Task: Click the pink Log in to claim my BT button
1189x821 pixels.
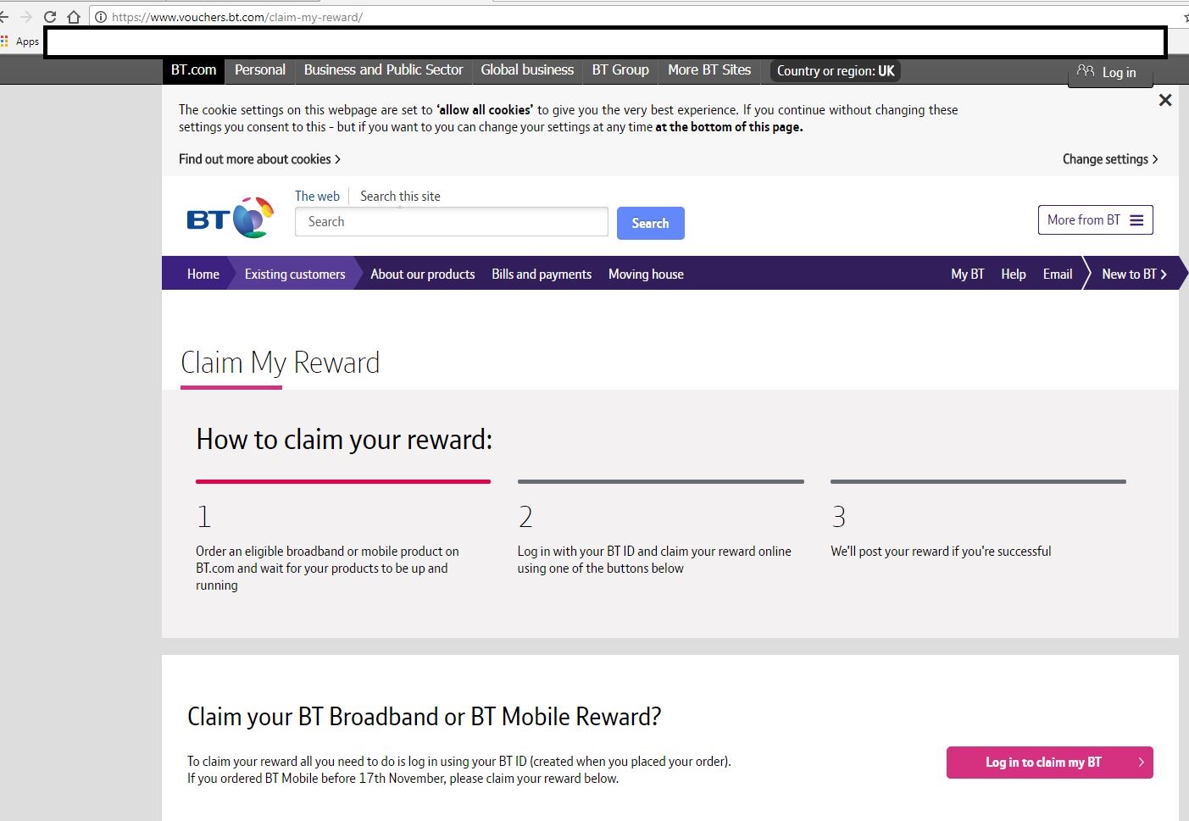Action: pos(1049,763)
